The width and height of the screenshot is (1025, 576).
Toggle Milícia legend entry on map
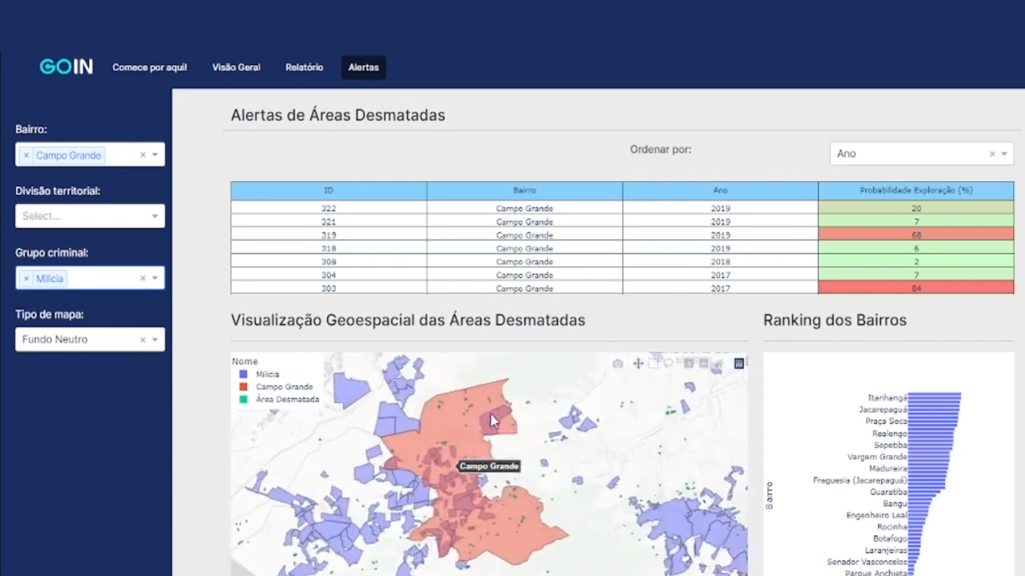pos(267,374)
